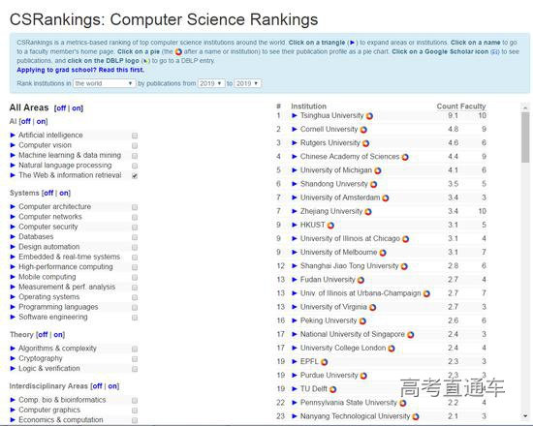Open Urbana-Champaign pie chart icon
This screenshot has width=533, height=426.
[426, 293]
